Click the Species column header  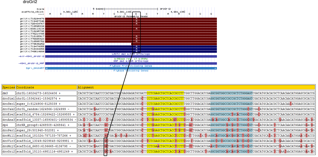pos(9,87)
